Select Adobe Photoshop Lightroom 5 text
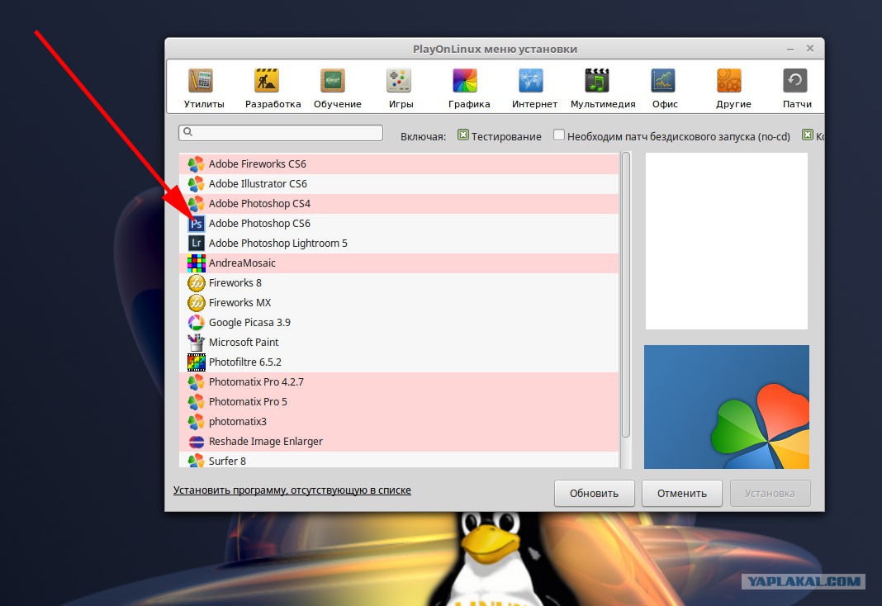 277,244
